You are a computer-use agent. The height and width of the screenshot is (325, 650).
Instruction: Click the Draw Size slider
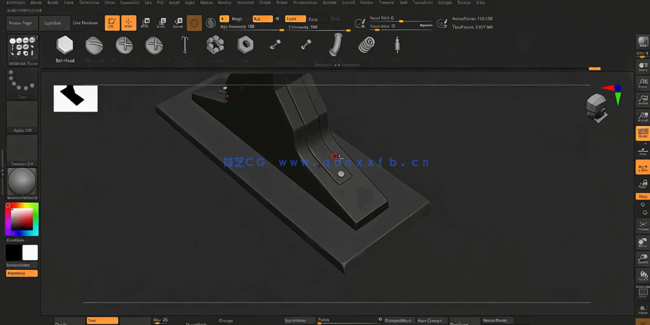pyautogui.click(x=401, y=27)
